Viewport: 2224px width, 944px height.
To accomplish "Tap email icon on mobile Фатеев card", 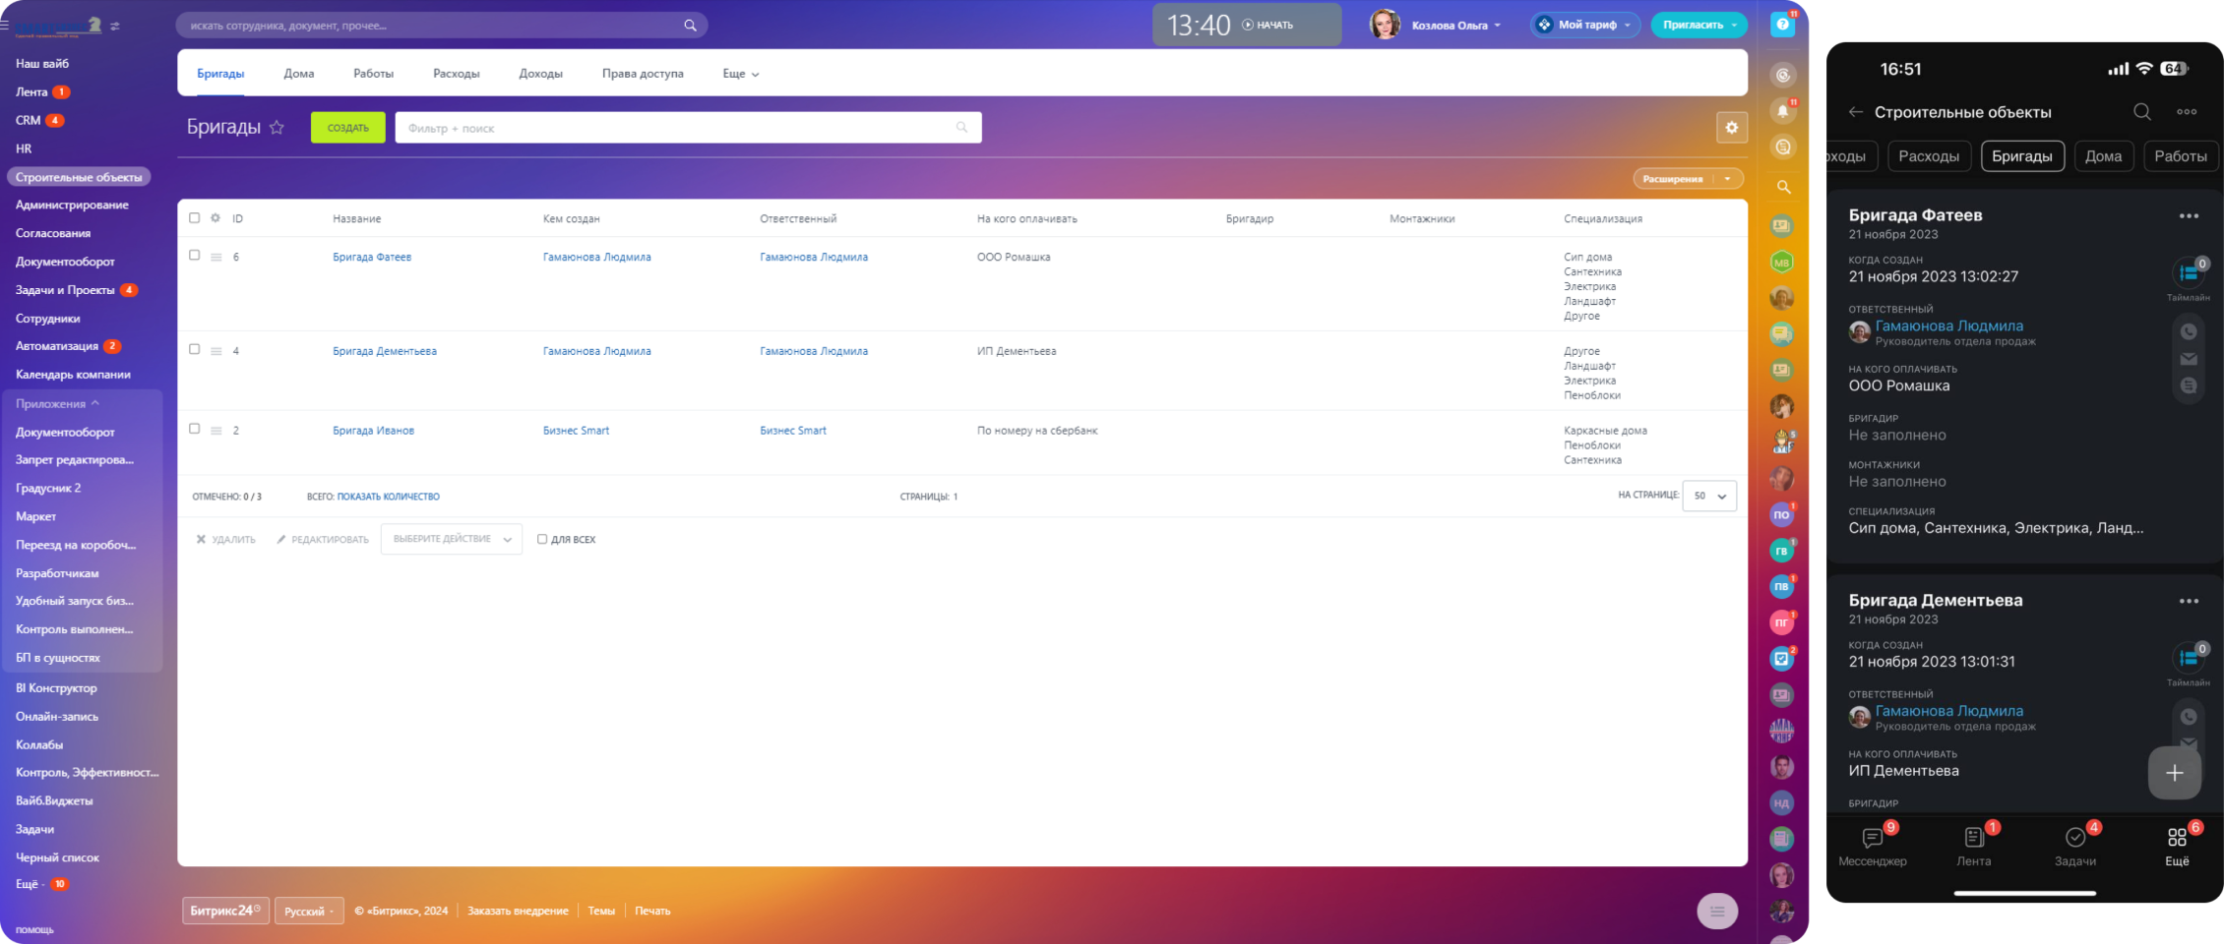I will click(2189, 359).
